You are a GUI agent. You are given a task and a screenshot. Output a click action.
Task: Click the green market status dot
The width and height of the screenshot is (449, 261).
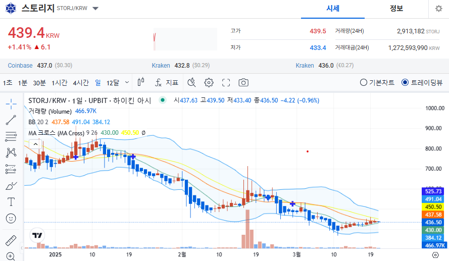click(163, 100)
